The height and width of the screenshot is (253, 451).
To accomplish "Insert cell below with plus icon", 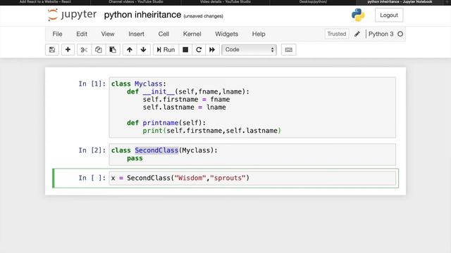I will click(x=68, y=50).
